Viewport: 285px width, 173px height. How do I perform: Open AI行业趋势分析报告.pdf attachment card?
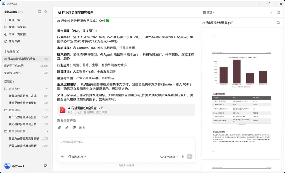click(126, 110)
